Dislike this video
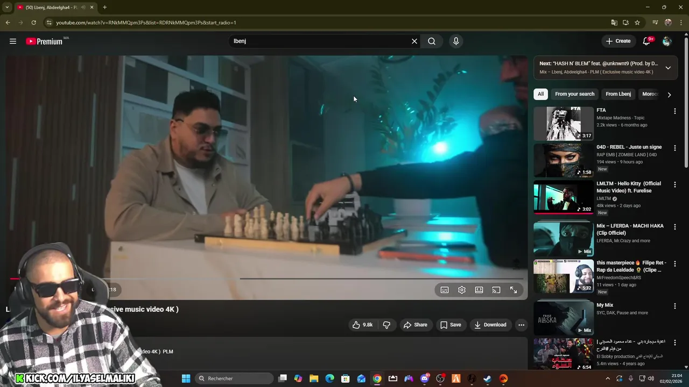The height and width of the screenshot is (387, 689). point(386,325)
